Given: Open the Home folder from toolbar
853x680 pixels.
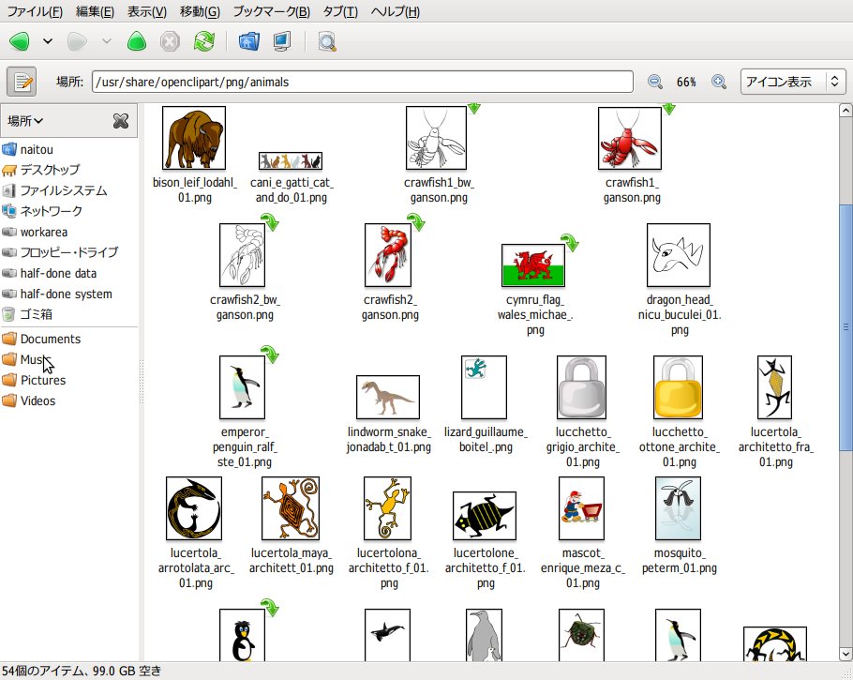Looking at the screenshot, I should point(248,41).
